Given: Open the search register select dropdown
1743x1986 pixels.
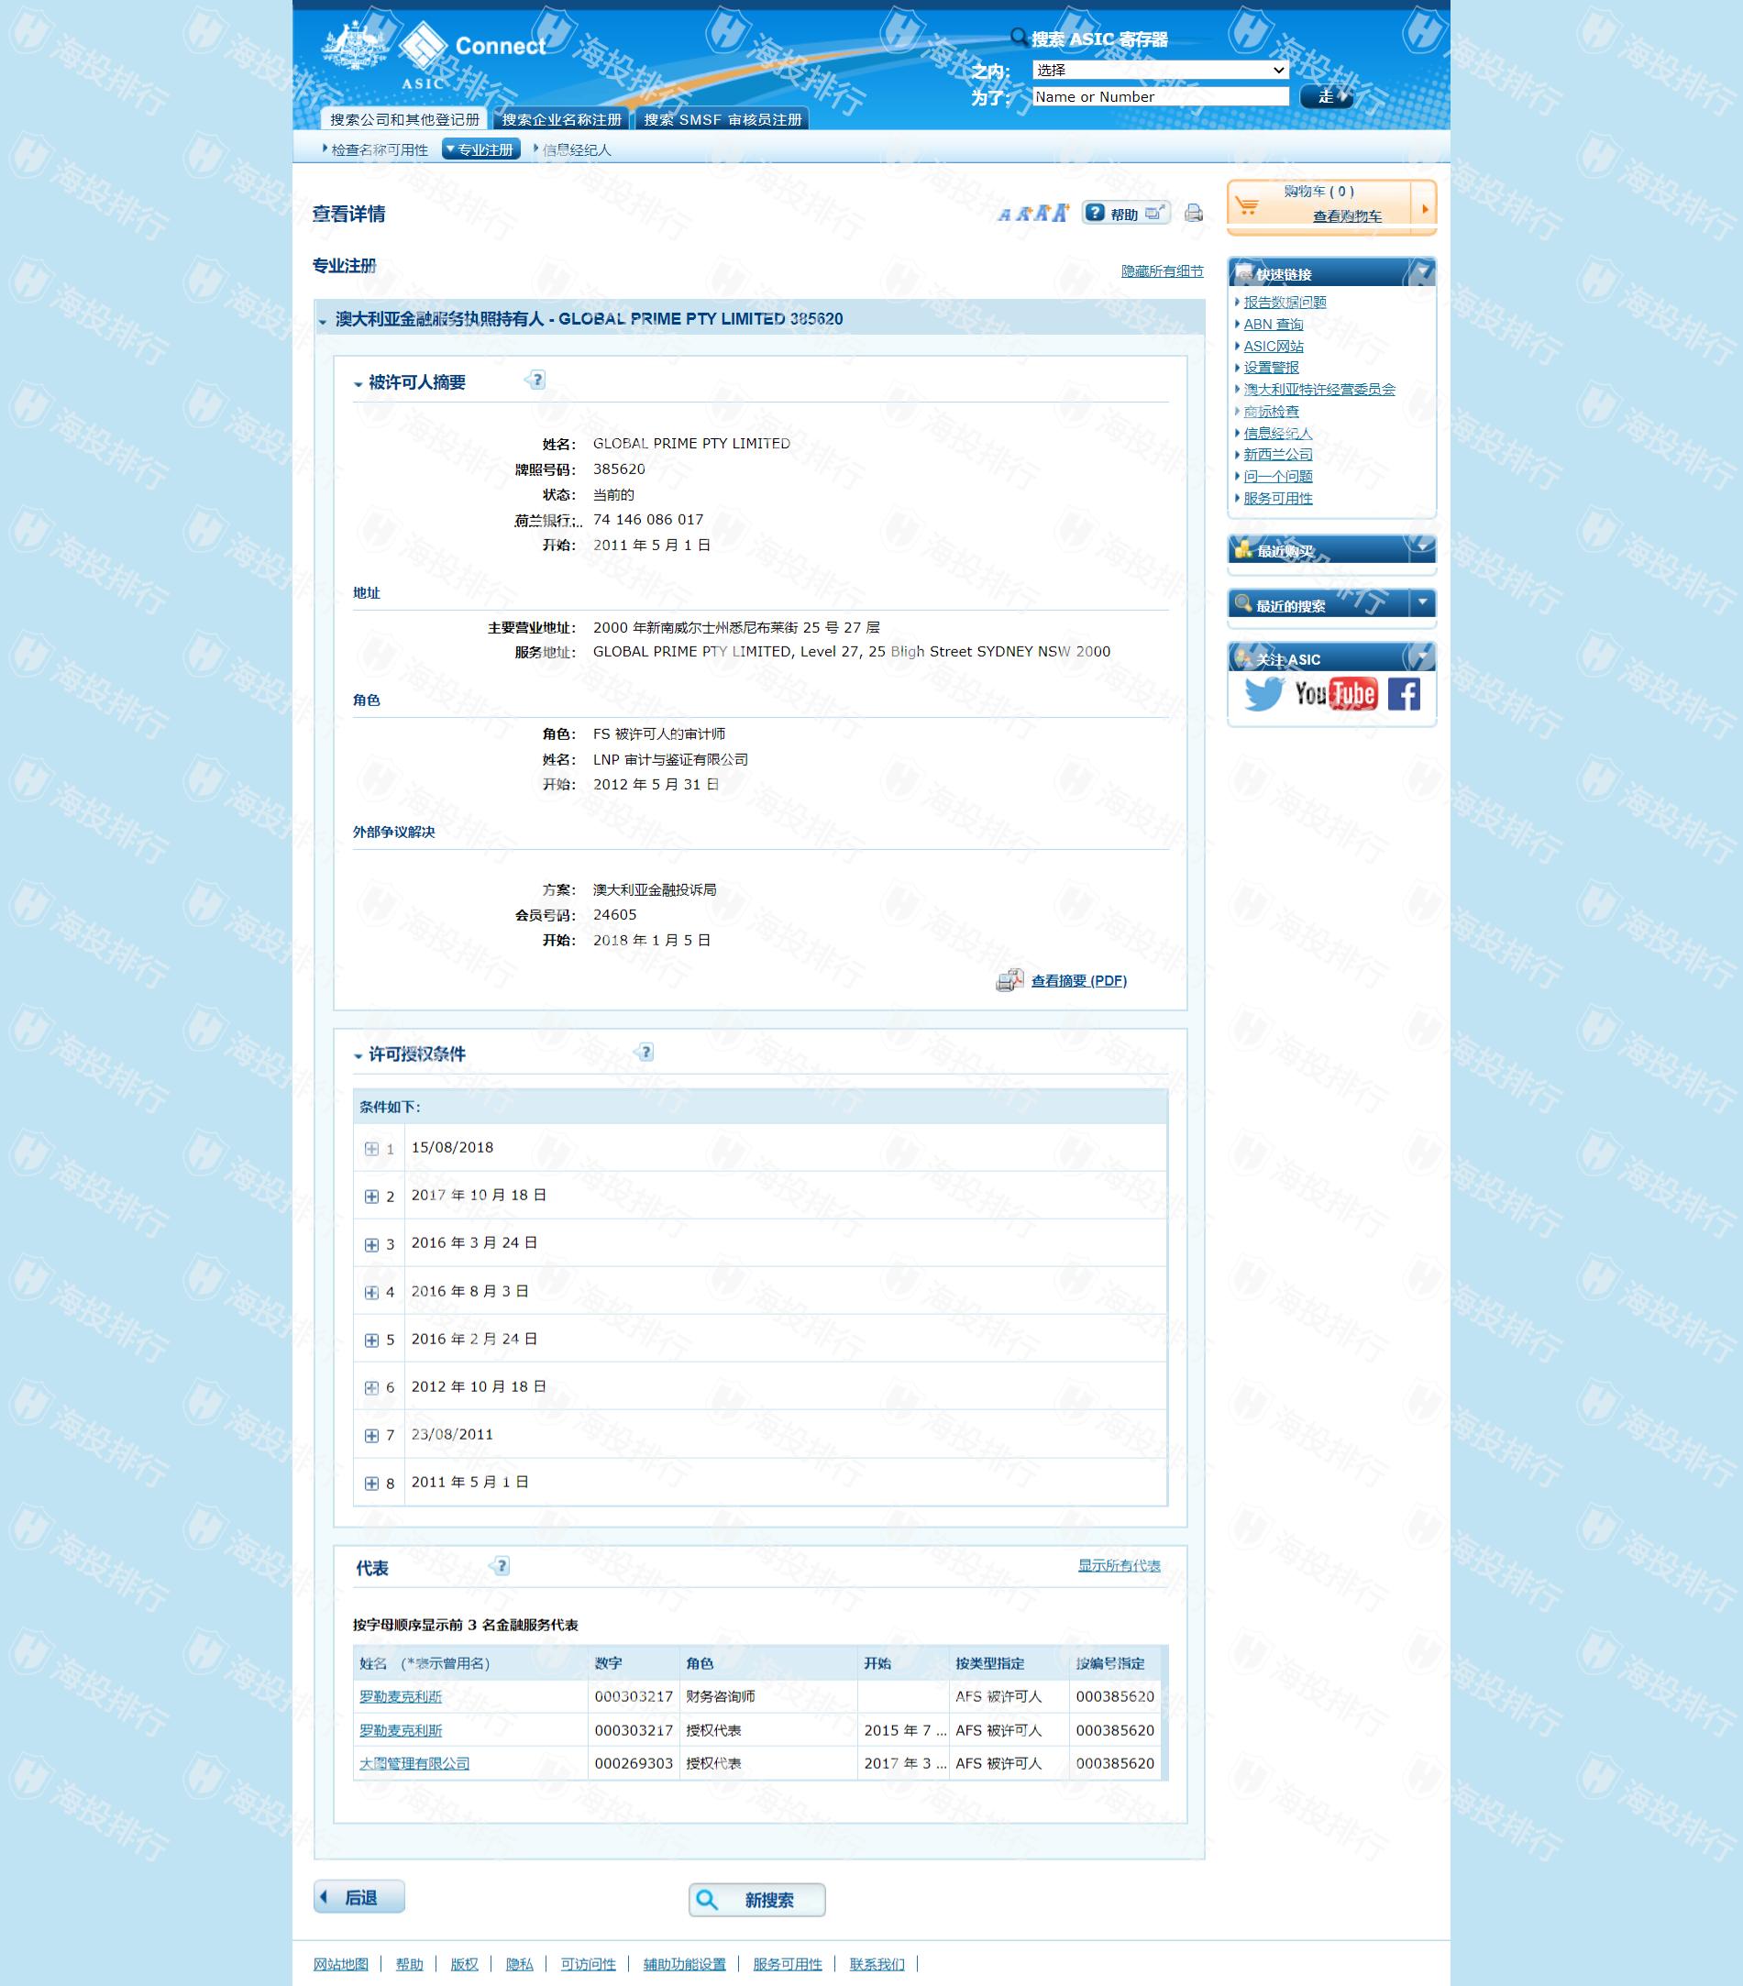Looking at the screenshot, I should [x=1160, y=70].
